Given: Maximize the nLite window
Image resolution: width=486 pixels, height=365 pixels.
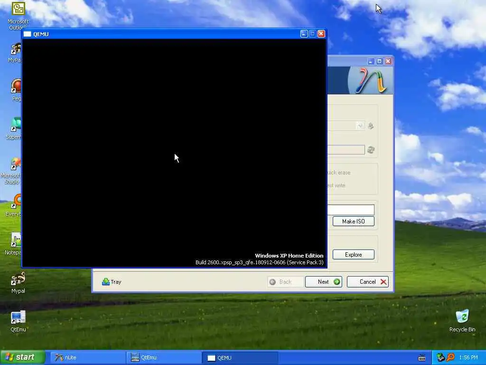Looking at the screenshot, I should tap(379, 61).
